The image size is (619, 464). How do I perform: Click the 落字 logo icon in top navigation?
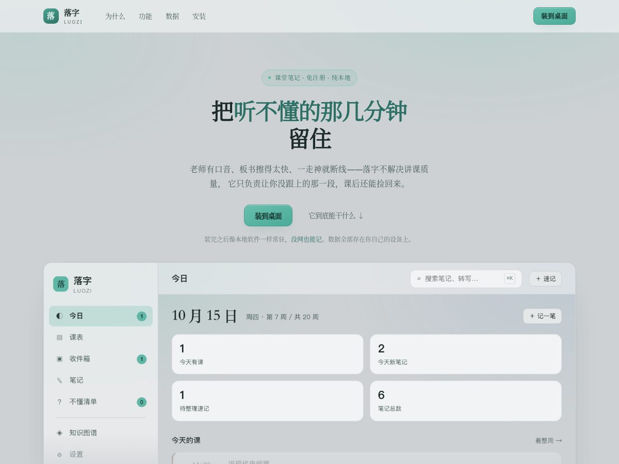tap(51, 16)
